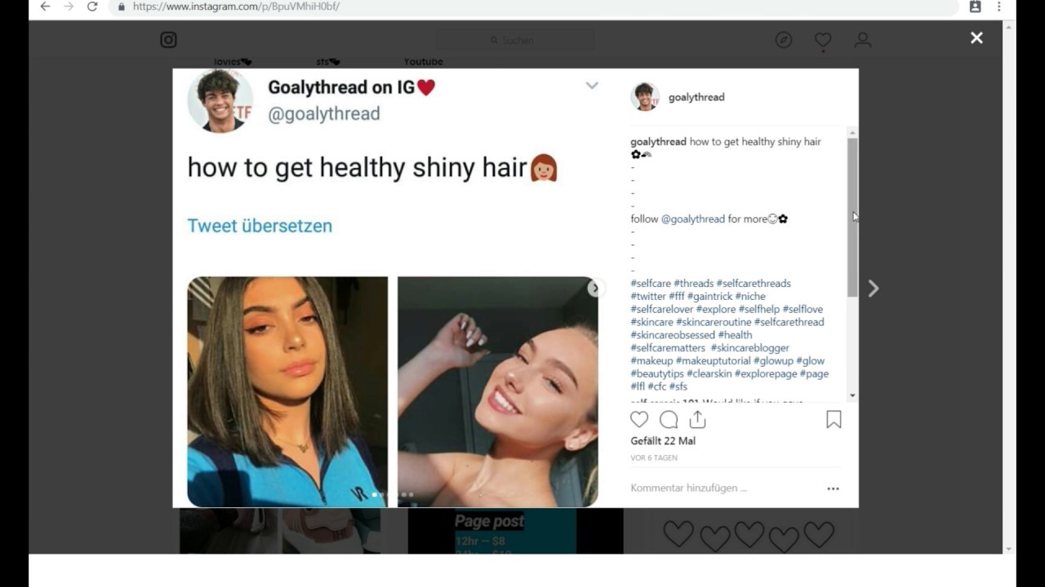Share the post via share icon
Image resolution: width=1045 pixels, height=587 pixels.
click(697, 419)
